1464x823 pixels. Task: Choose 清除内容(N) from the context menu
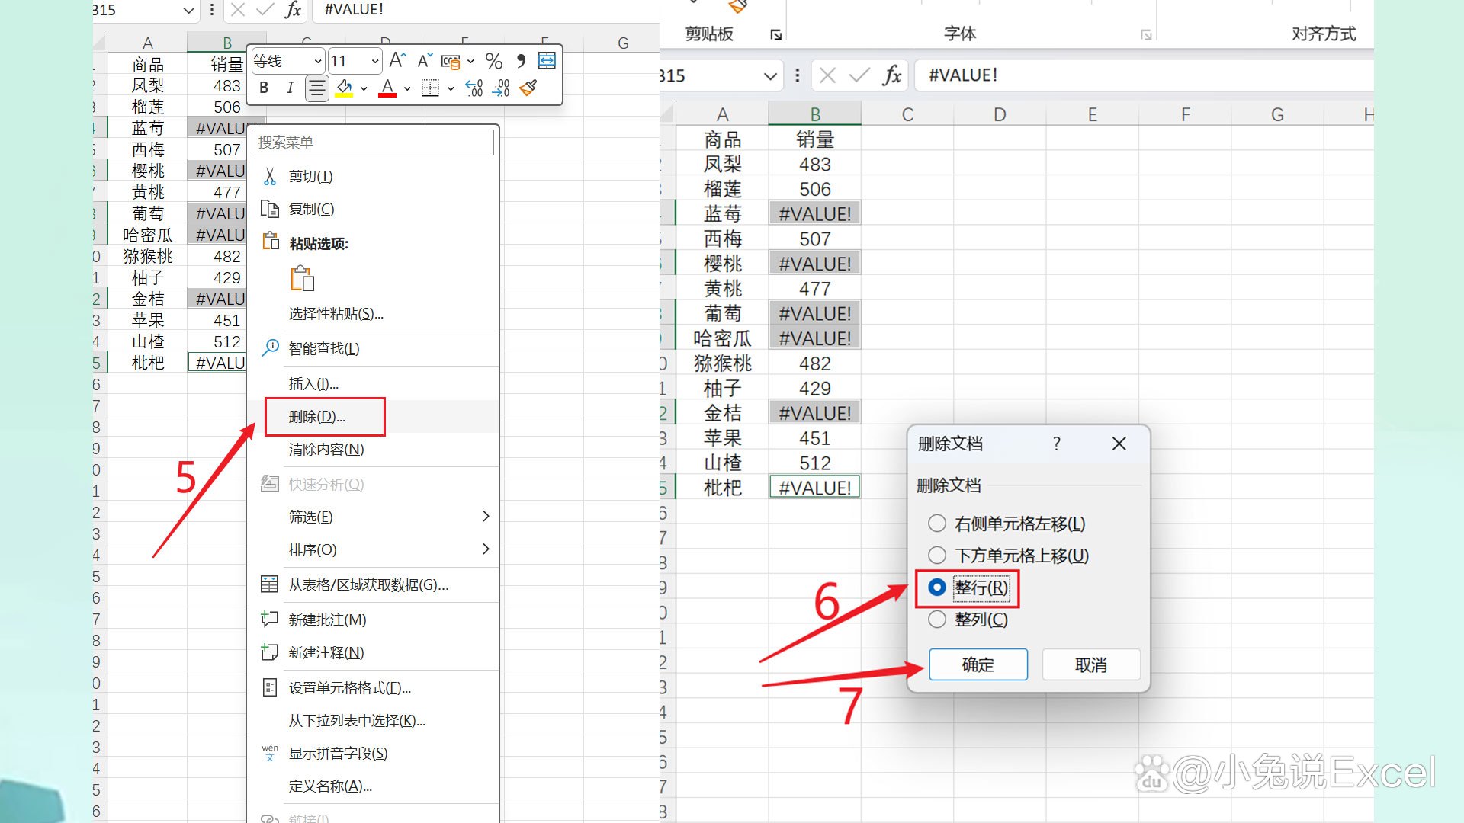pos(326,450)
